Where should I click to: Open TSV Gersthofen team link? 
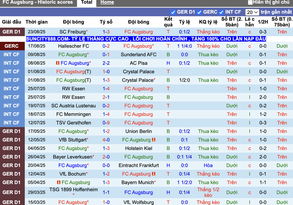point(73,123)
